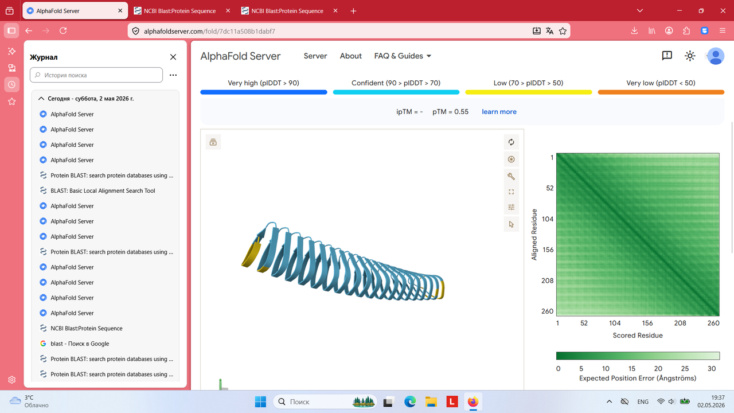Follow the 'learn more' link
The width and height of the screenshot is (734, 413).
pos(499,112)
